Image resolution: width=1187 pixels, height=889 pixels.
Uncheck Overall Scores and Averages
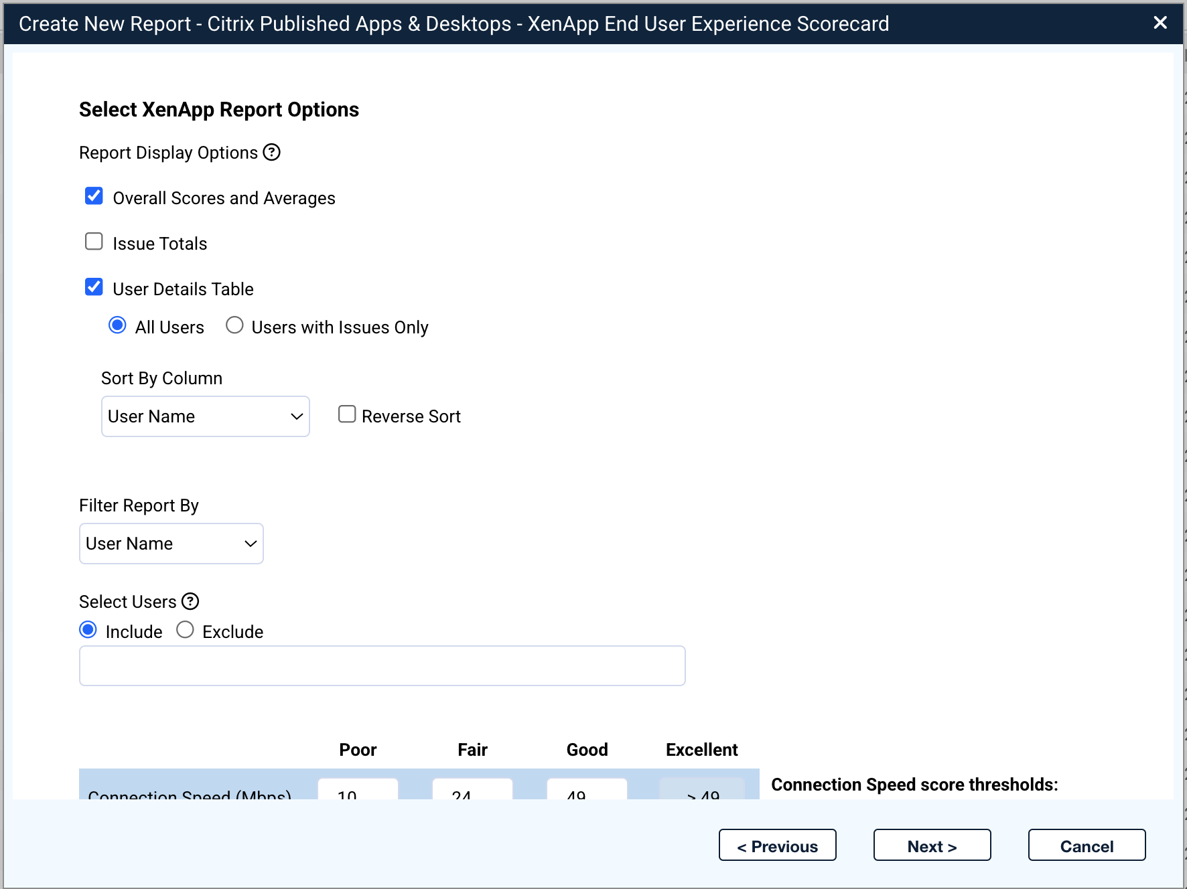click(x=94, y=196)
